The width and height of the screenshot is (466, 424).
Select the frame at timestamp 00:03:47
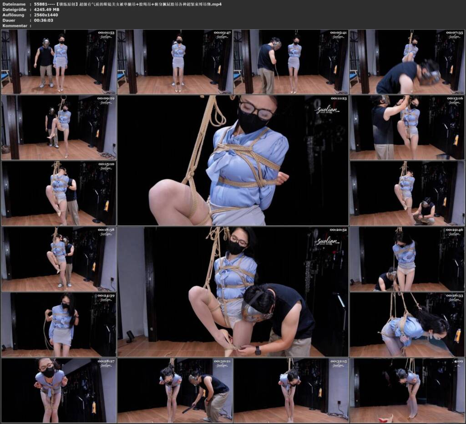[x=175, y=62]
